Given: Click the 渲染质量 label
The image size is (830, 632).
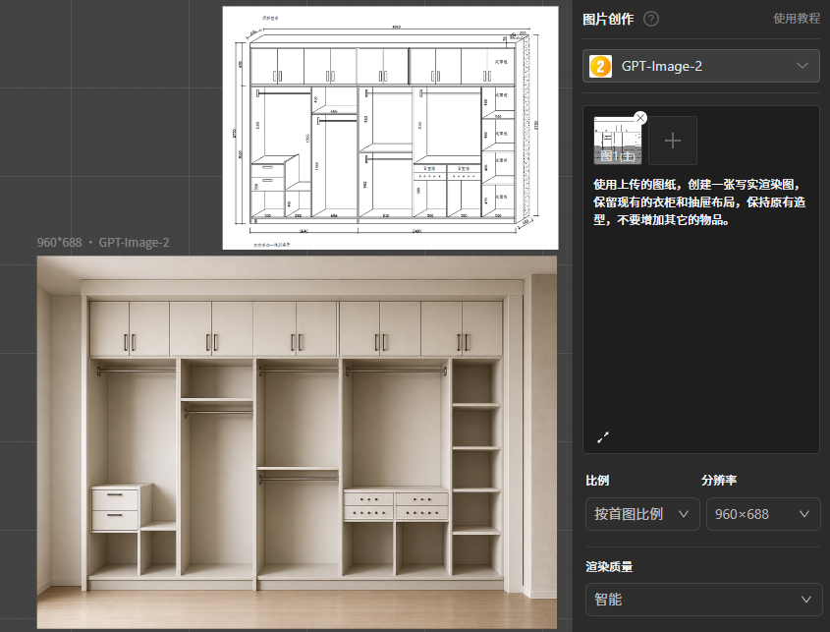Looking at the screenshot, I should [609, 567].
